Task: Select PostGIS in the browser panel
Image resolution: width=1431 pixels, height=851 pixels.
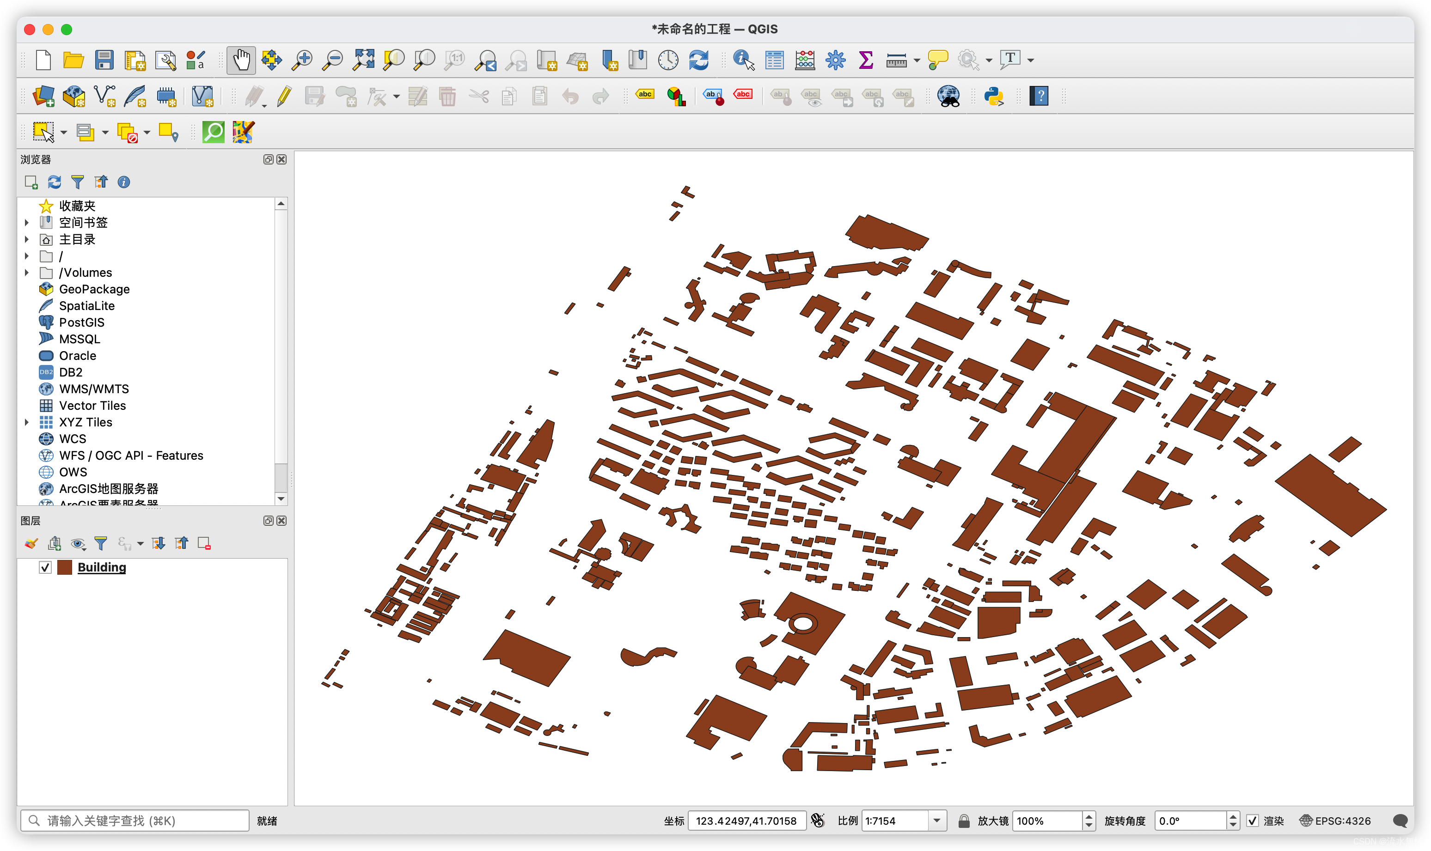Action: pyautogui.click(x=81, y=322)
